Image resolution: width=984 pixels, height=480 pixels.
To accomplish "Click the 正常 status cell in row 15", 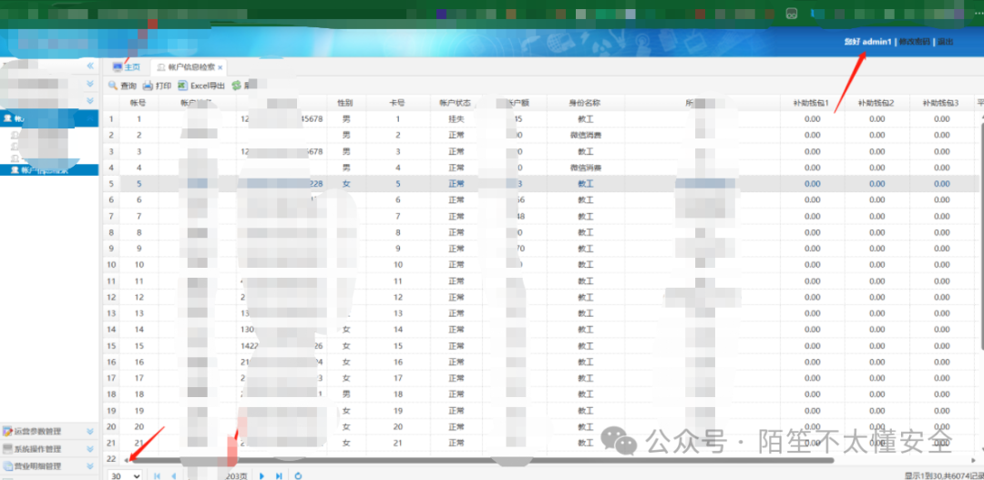I will pyautogui.click(x=456, y=346).
